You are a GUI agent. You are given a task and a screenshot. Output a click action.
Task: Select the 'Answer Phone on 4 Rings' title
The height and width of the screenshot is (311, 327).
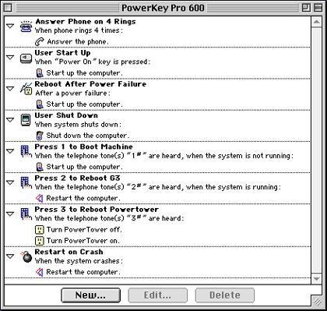[x=86, y=21]
